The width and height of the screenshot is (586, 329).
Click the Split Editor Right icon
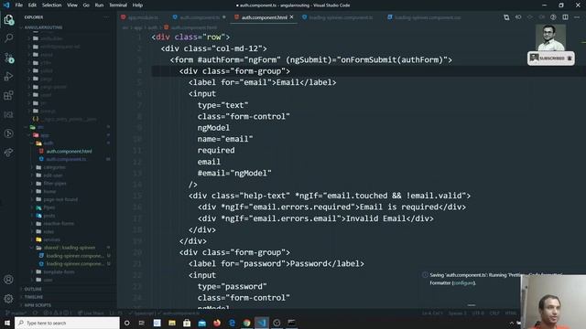click(x=565, y=17)
